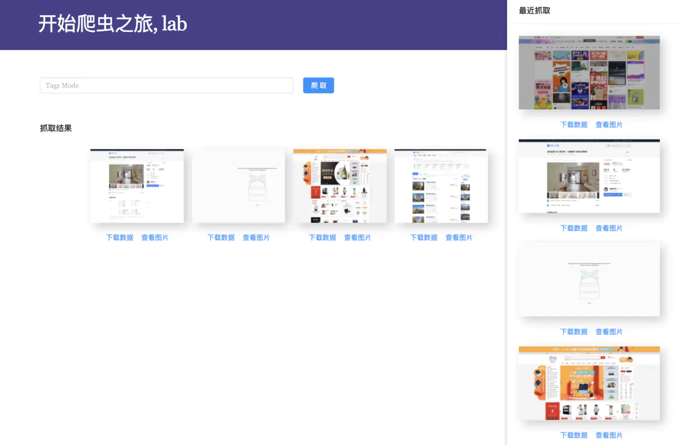This screenshot has height=445, width=680.
Task: Open the blank page thumbnail in 最近抓取
Action: tap(589, 280)
